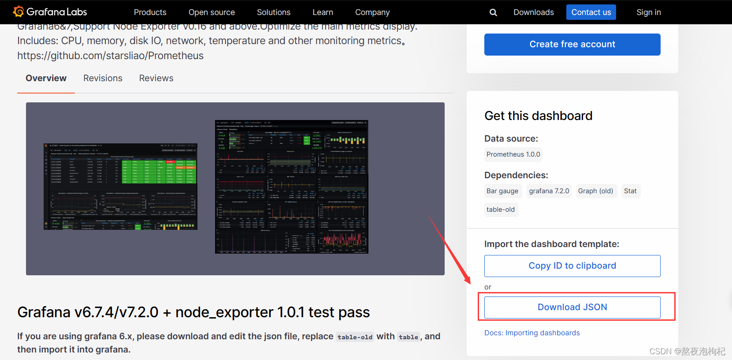732x360 pixels.
Task: Go to the Downloads page
Action: pos(534,12)
